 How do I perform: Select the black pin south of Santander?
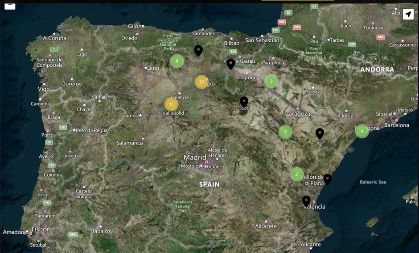tap(198, 50)
